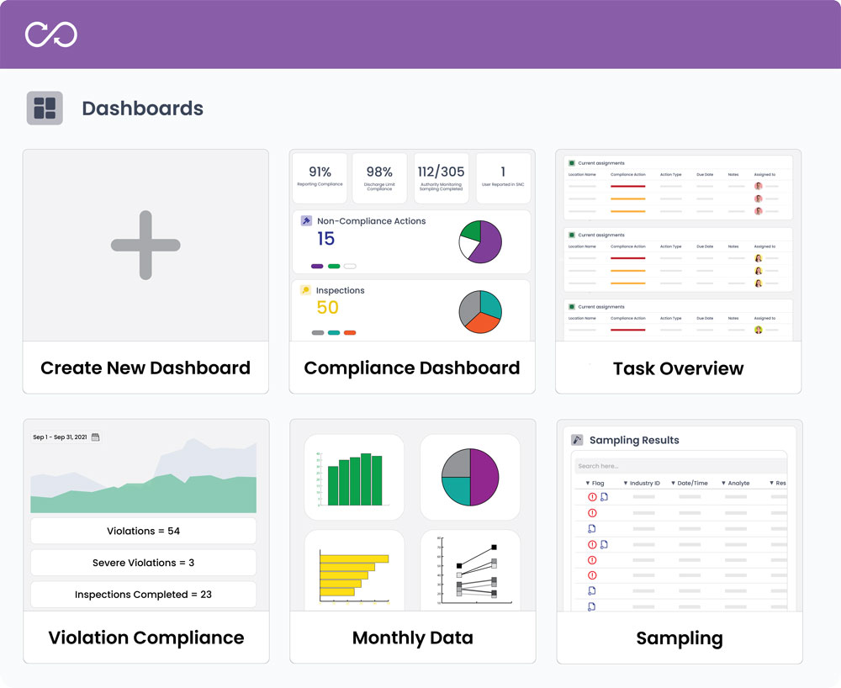Open the Violation Compliance dashboard
Viewport: 841px width, 688px height.
tap(145, 541)
